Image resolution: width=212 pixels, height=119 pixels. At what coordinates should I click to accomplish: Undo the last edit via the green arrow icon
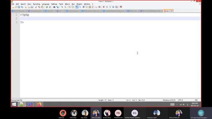(47, 7)
